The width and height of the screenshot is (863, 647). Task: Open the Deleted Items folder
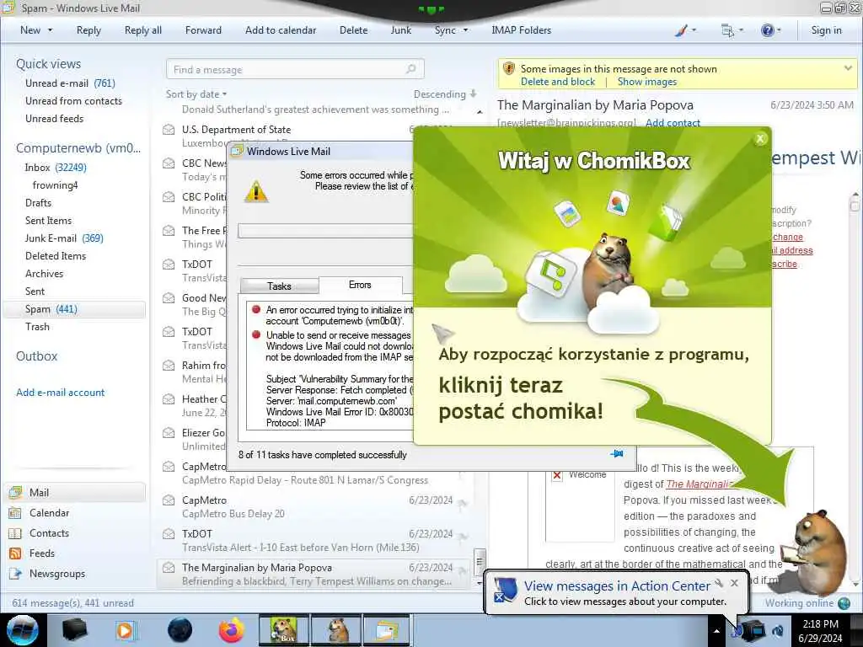[56, 256]
